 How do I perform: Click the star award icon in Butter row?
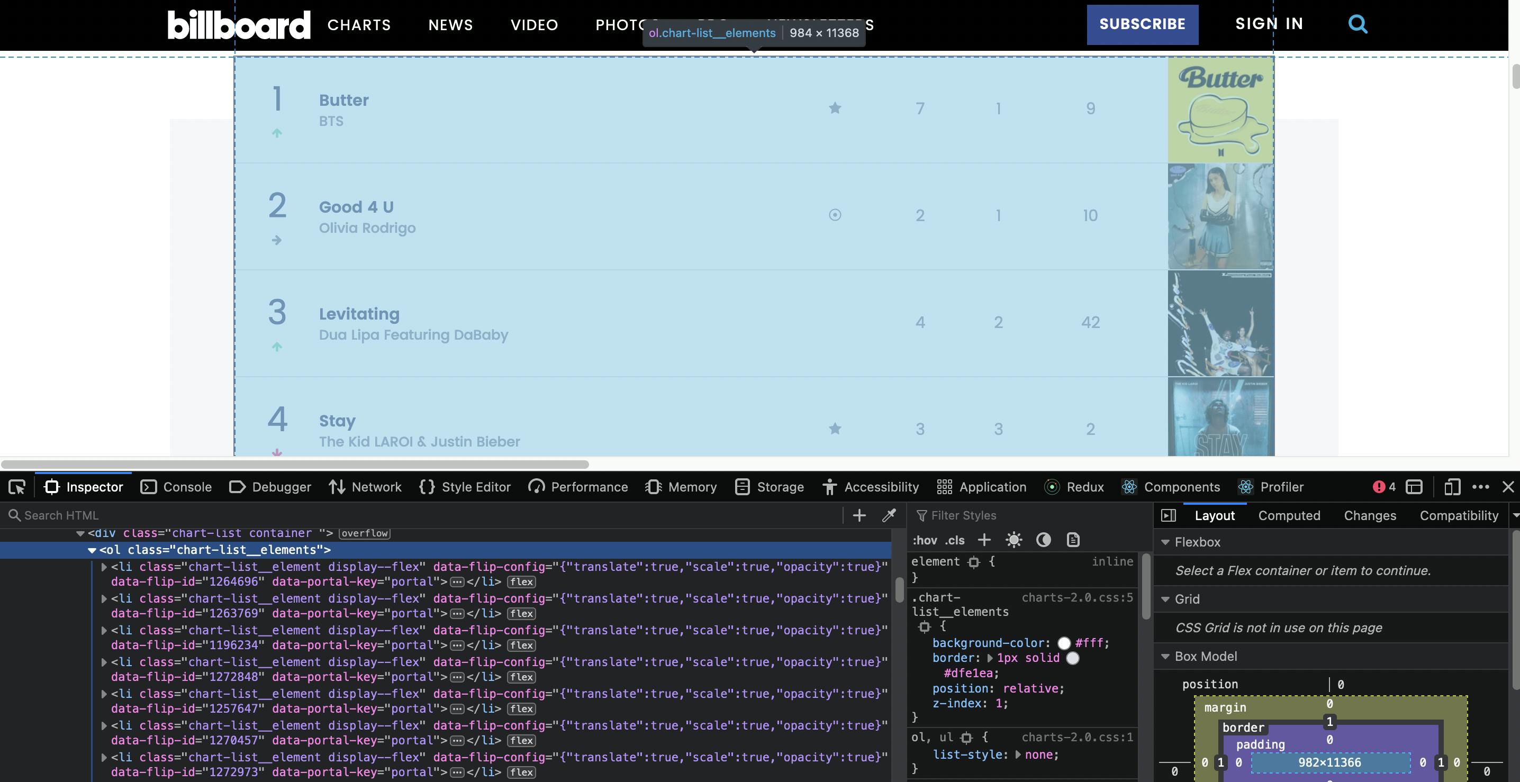click(x=835, y=108)
